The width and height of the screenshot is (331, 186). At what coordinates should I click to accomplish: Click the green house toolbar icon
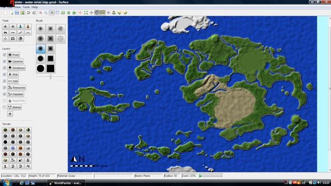pos(74,12)
